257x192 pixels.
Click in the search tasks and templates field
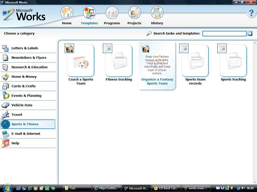tap(224, 33)
